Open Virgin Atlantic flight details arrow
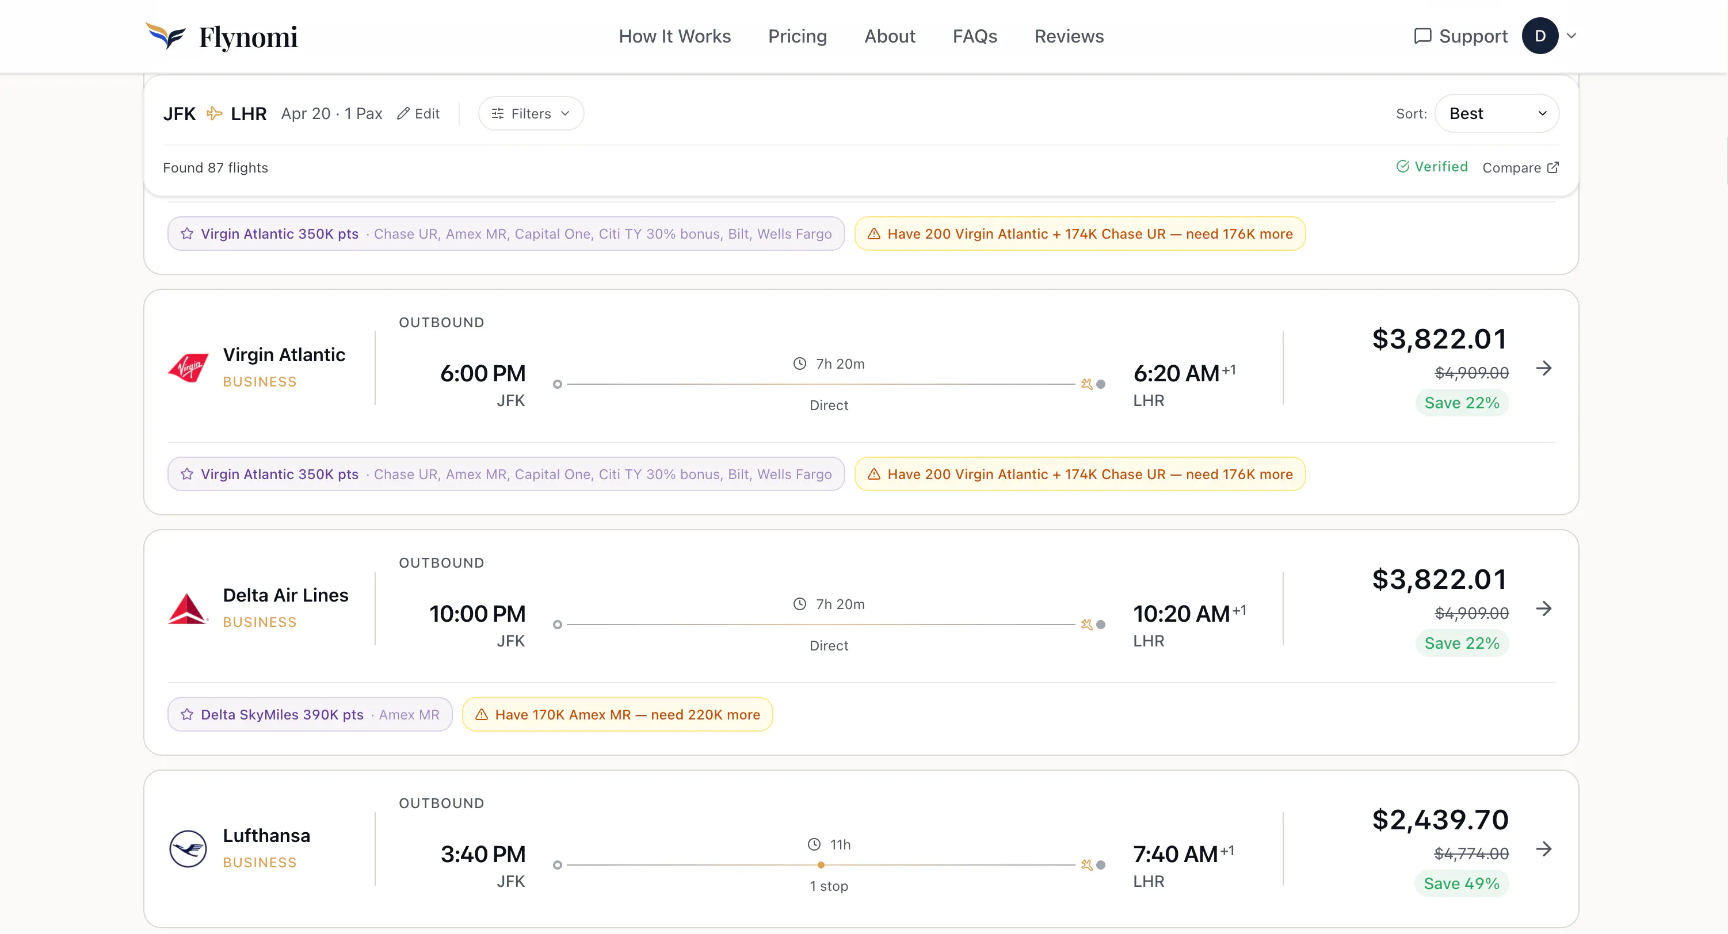This screenshot has height=934, width=1728. [x=1543, y=368]
